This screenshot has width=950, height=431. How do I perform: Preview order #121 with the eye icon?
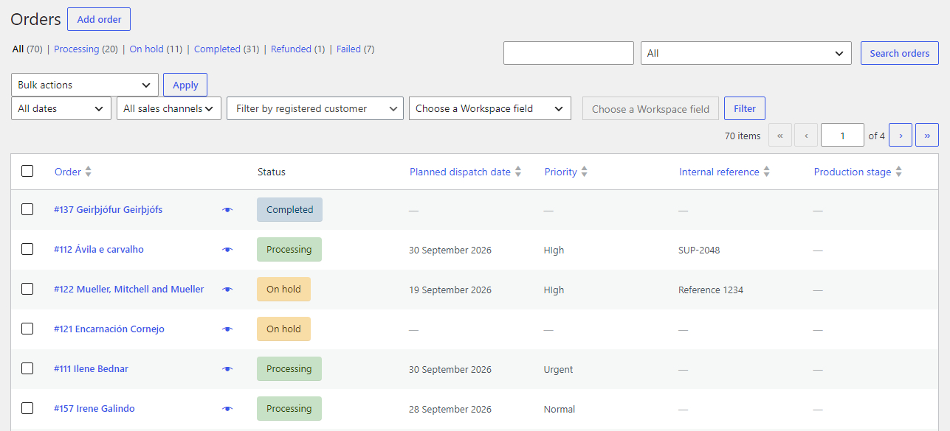[x=227, y=329]
